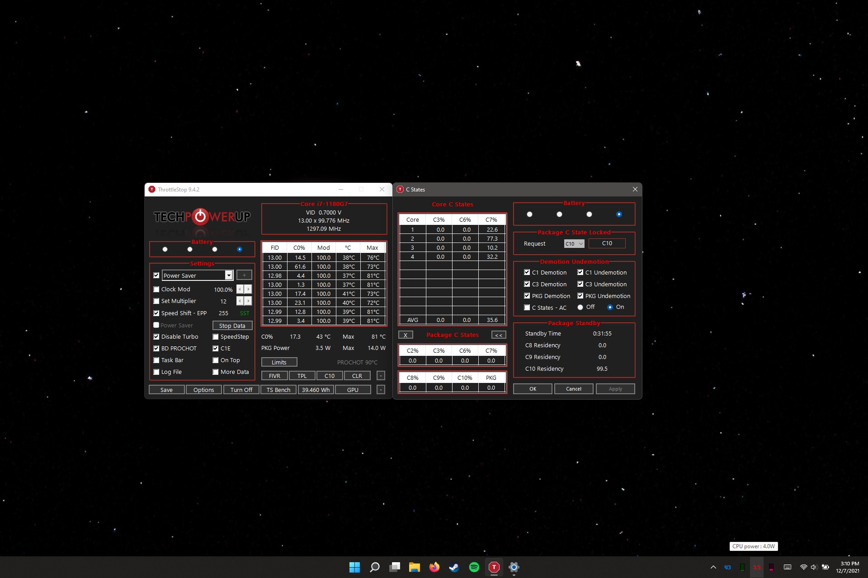868x578 pixels.
Task: Show hidden system tray icons
Action: pos(713,567)
